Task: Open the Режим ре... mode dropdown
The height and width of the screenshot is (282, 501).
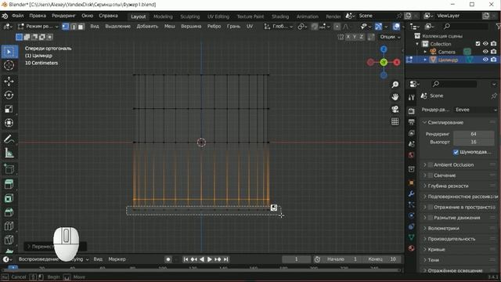Action: 38,27
